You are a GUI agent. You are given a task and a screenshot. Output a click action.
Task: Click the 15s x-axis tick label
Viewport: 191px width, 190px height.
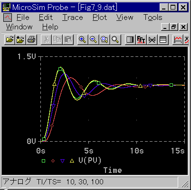click(x=178, y=151)
